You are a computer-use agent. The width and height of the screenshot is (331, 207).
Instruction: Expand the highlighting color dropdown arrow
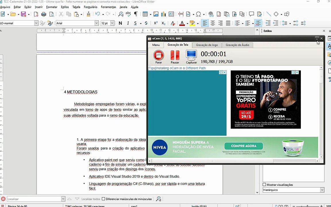[x=198, y=24]
